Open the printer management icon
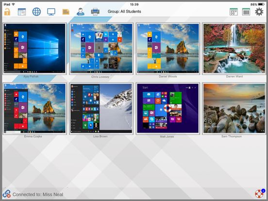This screenshot has width=268, height=201. click(x=95, y=12)
